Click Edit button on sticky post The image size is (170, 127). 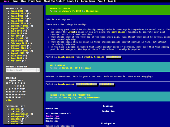point(113,57)
